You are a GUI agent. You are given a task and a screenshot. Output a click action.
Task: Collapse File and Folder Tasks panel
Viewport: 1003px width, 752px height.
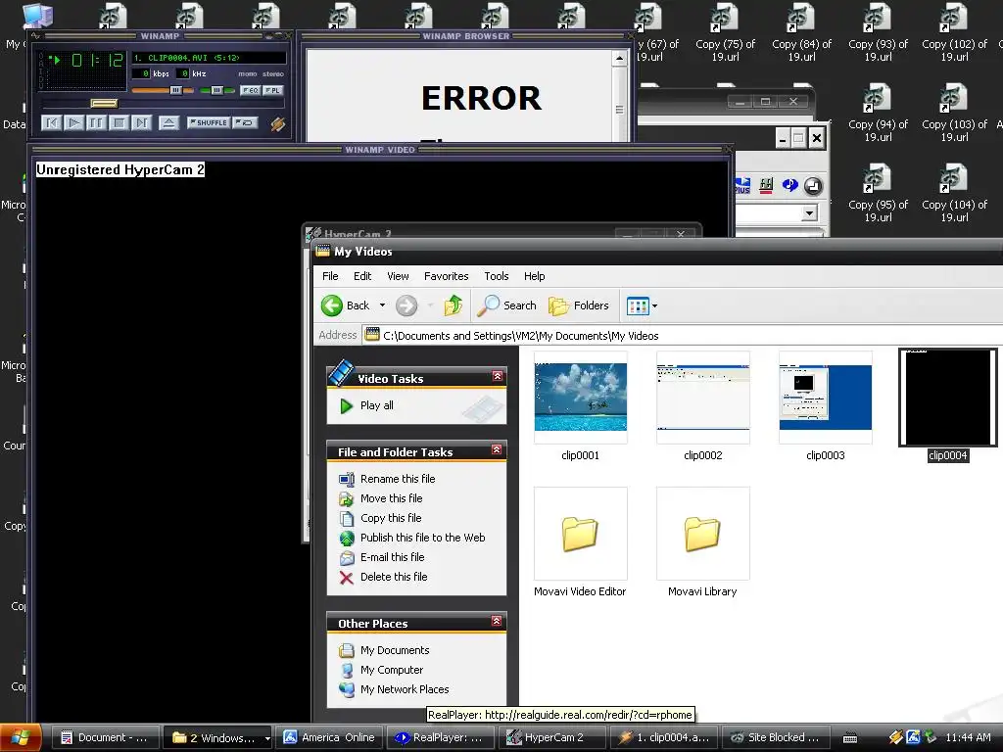click(x=497, y=450)
